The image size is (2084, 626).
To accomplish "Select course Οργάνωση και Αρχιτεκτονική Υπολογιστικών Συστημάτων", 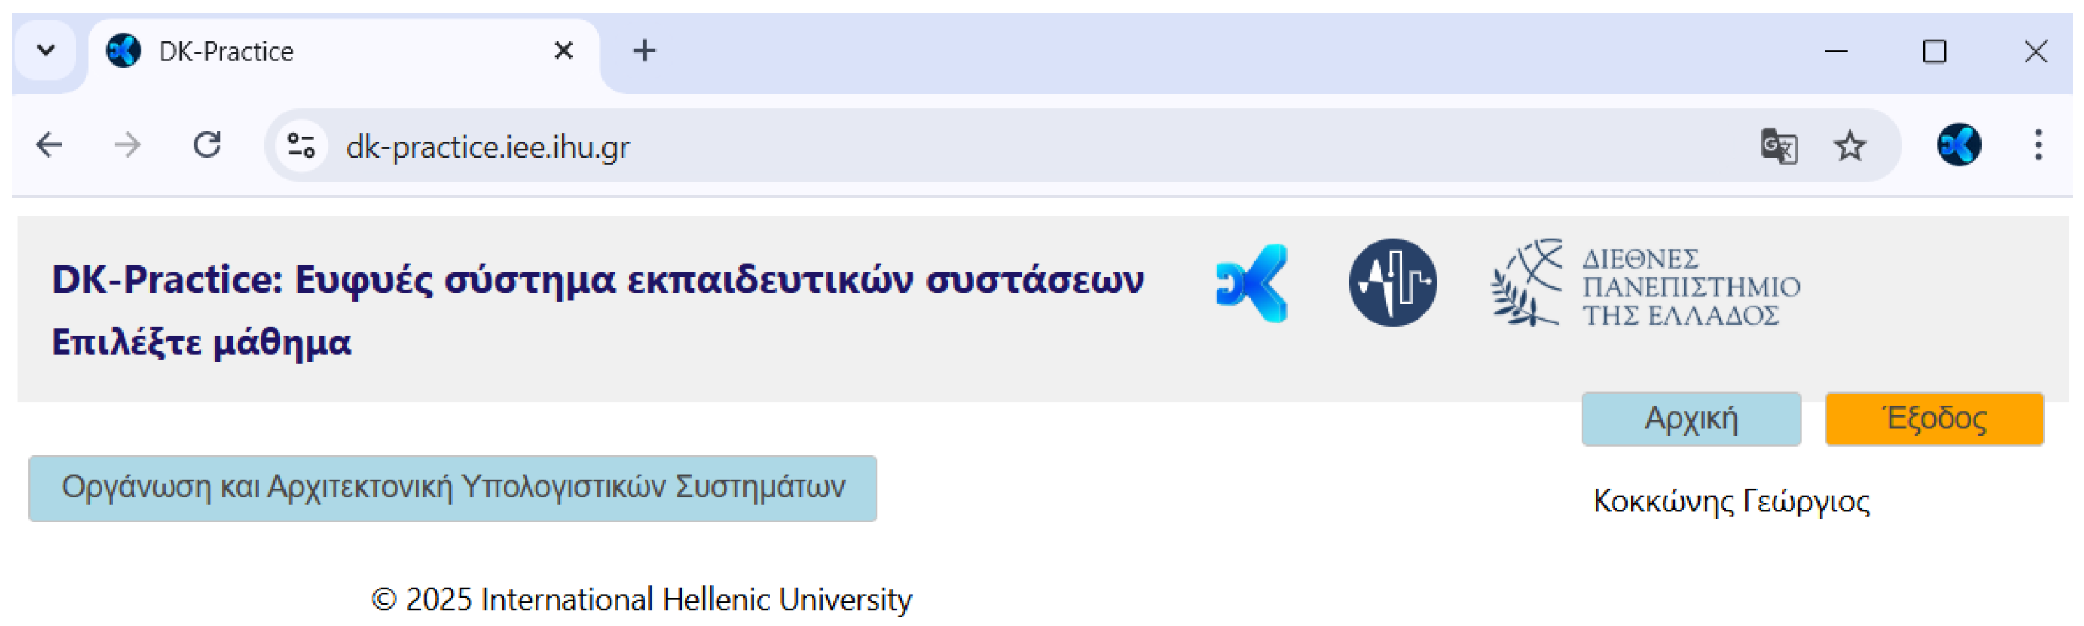I will click(452, 489).
